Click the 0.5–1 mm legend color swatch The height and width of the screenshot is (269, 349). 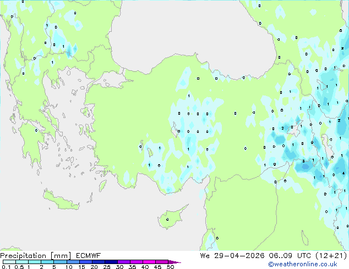pyautogui.click(x=22, y=262)
